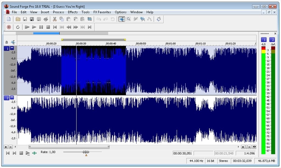Open the Plug-In Chainer icon
Screen dimensions: 281x168
[159, 19]
